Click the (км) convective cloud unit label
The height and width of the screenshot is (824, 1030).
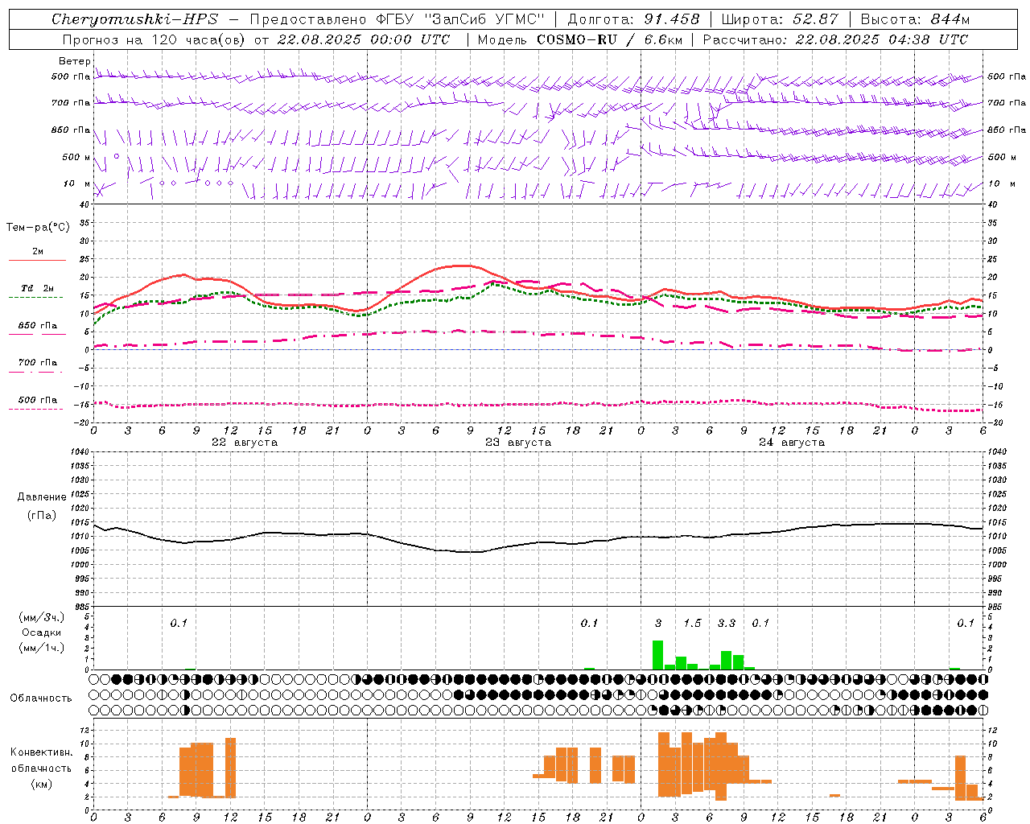click(42, 784)
